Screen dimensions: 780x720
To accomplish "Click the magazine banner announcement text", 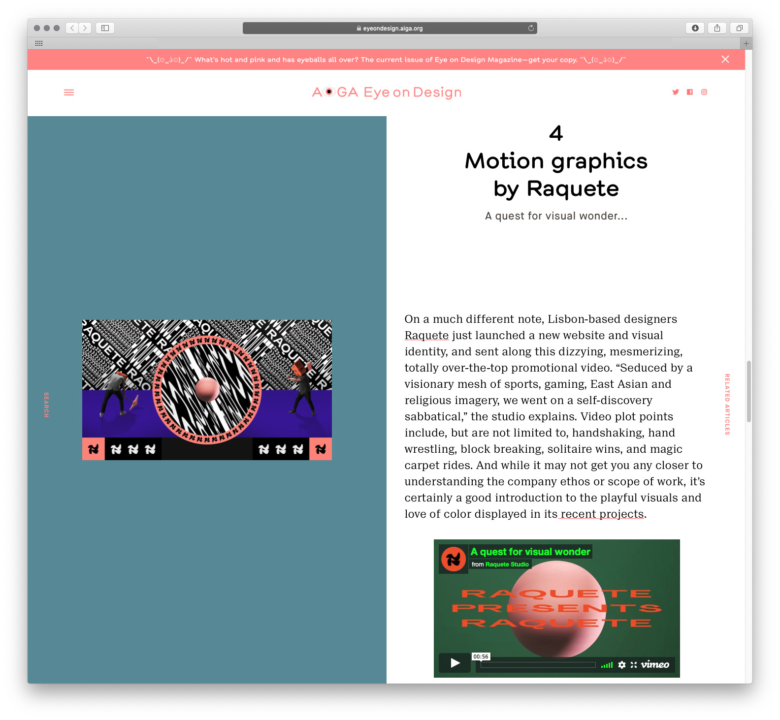I will point(386,60).
